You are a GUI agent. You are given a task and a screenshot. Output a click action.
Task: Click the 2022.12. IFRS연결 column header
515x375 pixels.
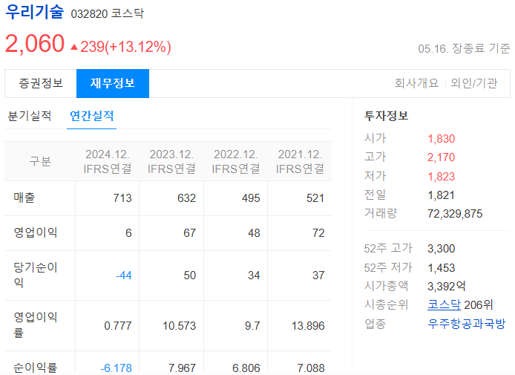236,161
